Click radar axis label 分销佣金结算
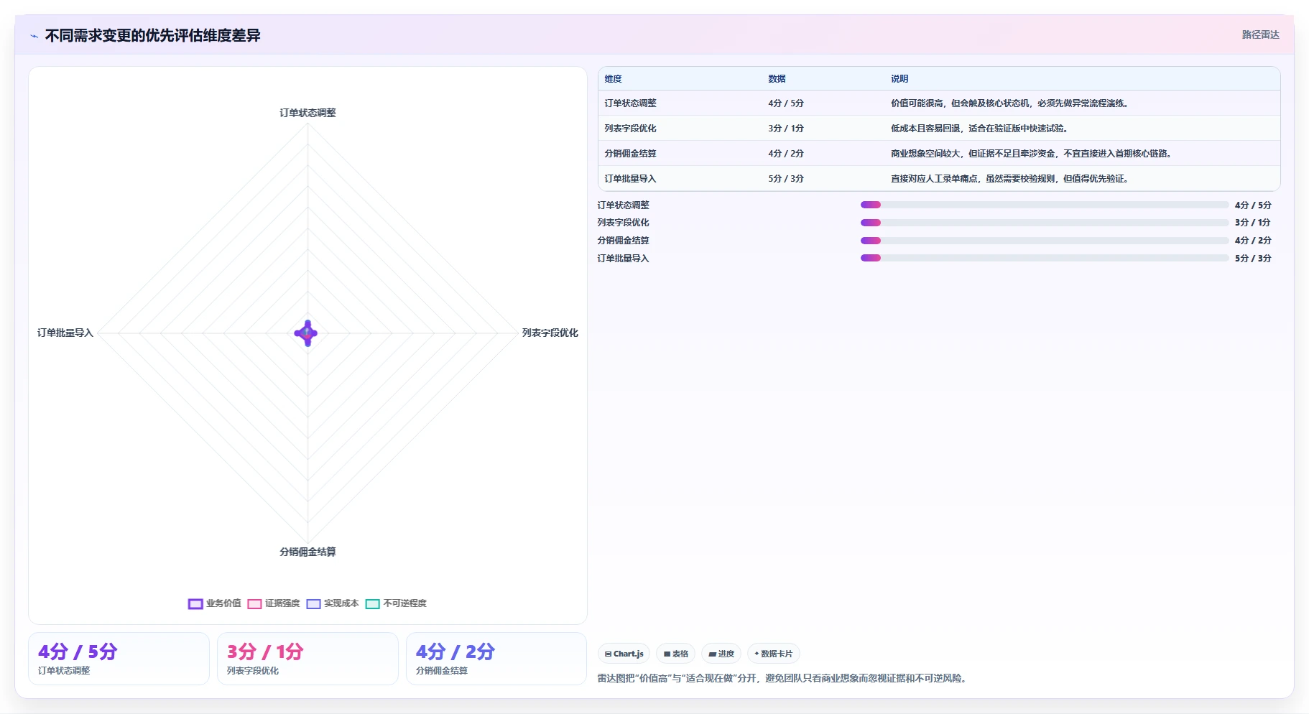This screenshot has width=1309, height=714. [307, 552]
